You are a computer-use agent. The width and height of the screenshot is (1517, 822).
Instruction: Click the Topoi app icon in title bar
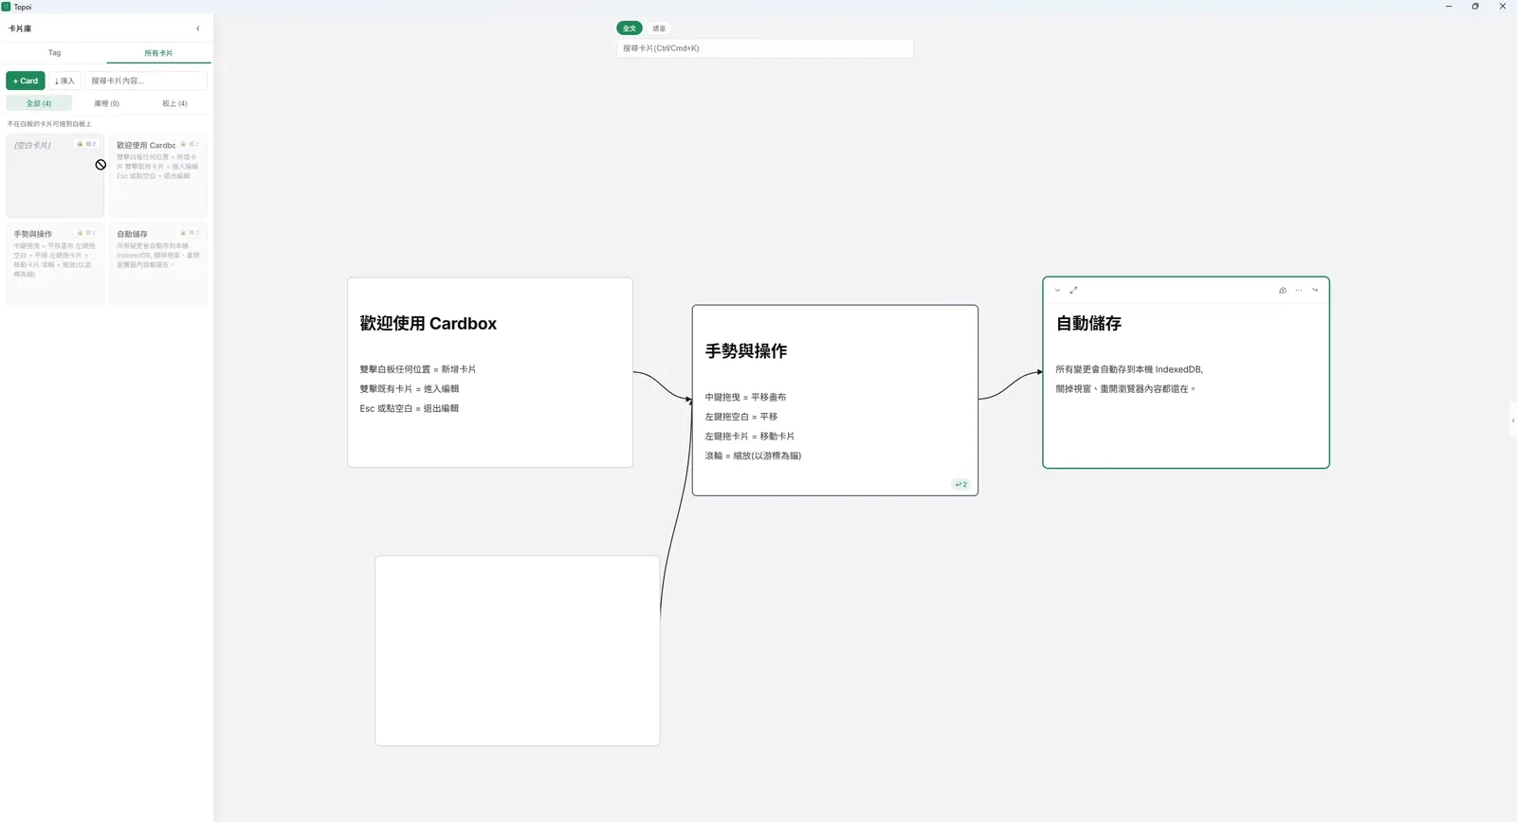click(x=6, y=7)
